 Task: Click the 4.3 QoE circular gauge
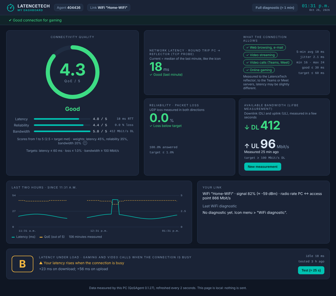coord(73,72)
